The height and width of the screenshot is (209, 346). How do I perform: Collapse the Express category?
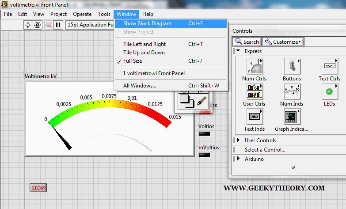tap(238, 51)
